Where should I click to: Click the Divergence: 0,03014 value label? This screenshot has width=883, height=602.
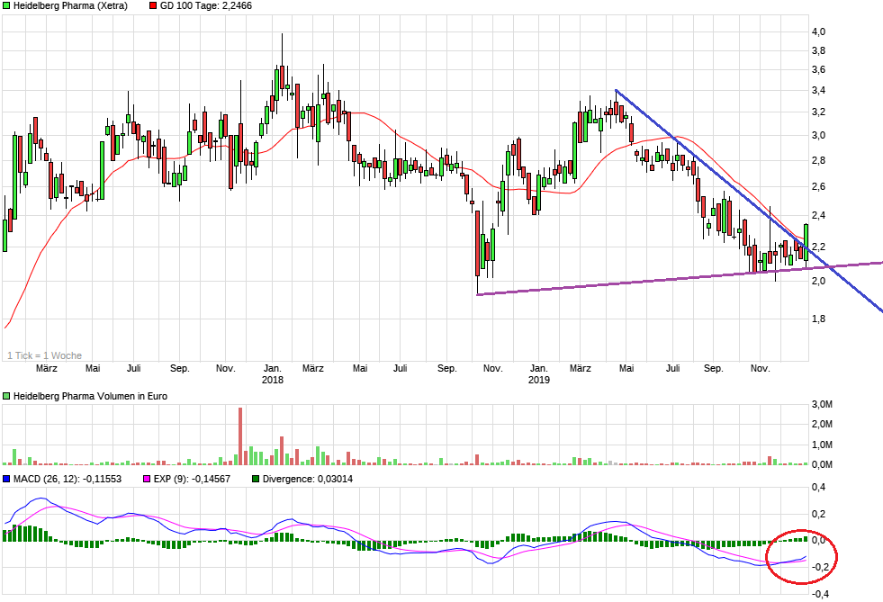click(308, 479)
